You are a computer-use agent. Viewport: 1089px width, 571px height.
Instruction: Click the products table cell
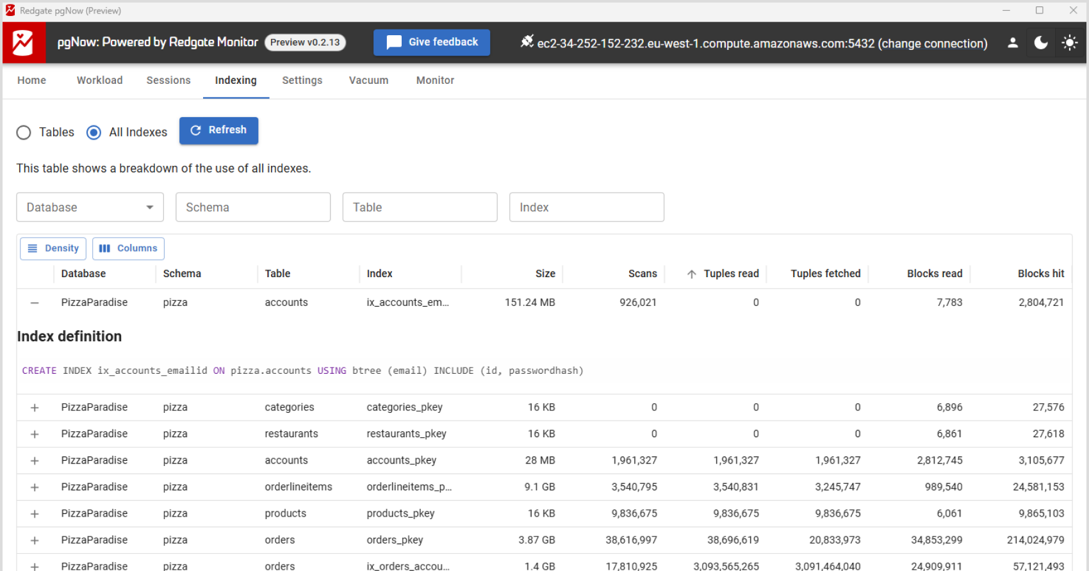(x=286, y=513)
